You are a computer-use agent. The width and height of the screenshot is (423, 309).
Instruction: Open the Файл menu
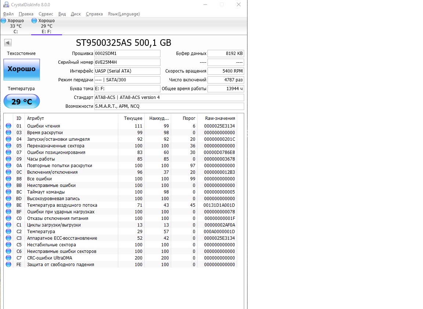8,14
